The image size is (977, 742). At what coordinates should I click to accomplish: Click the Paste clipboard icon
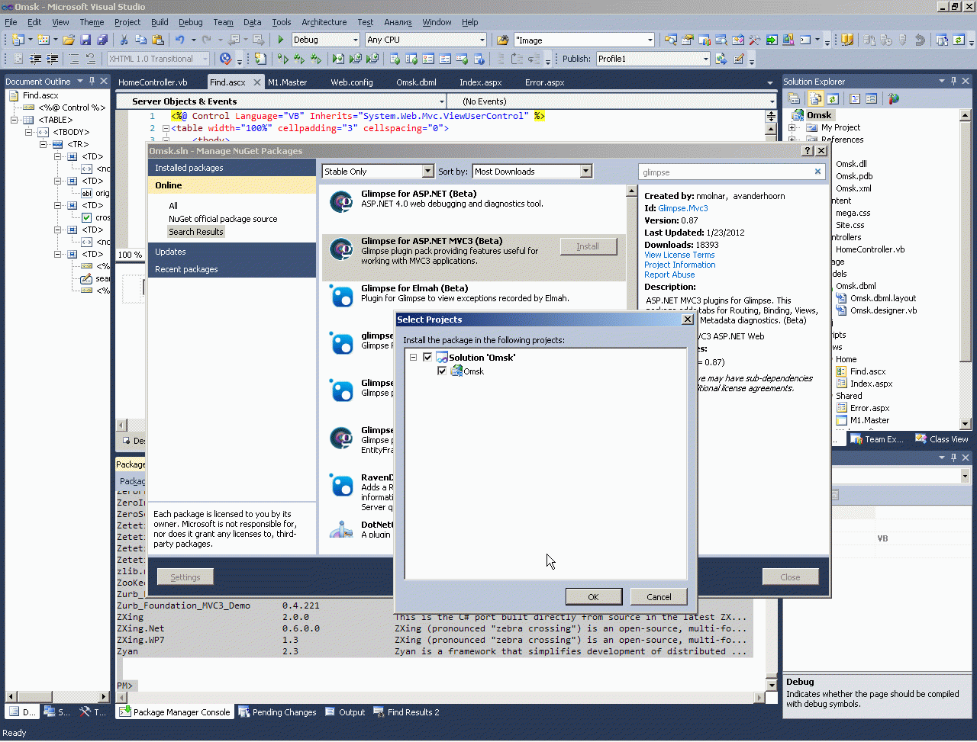click(158, 40)
